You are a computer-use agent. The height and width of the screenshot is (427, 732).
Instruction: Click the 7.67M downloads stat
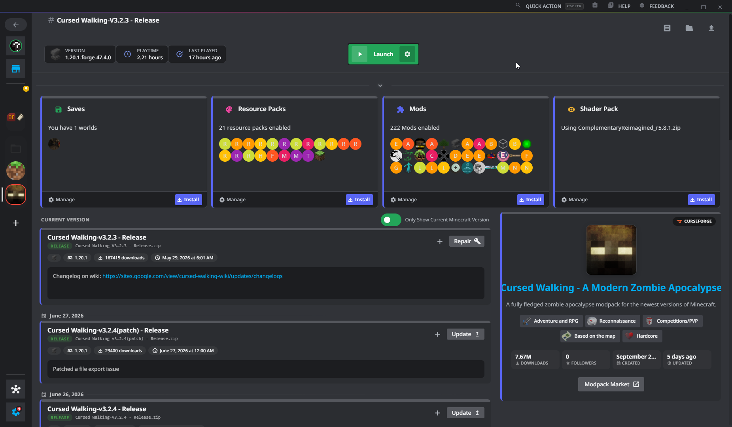tap(535, 359)
